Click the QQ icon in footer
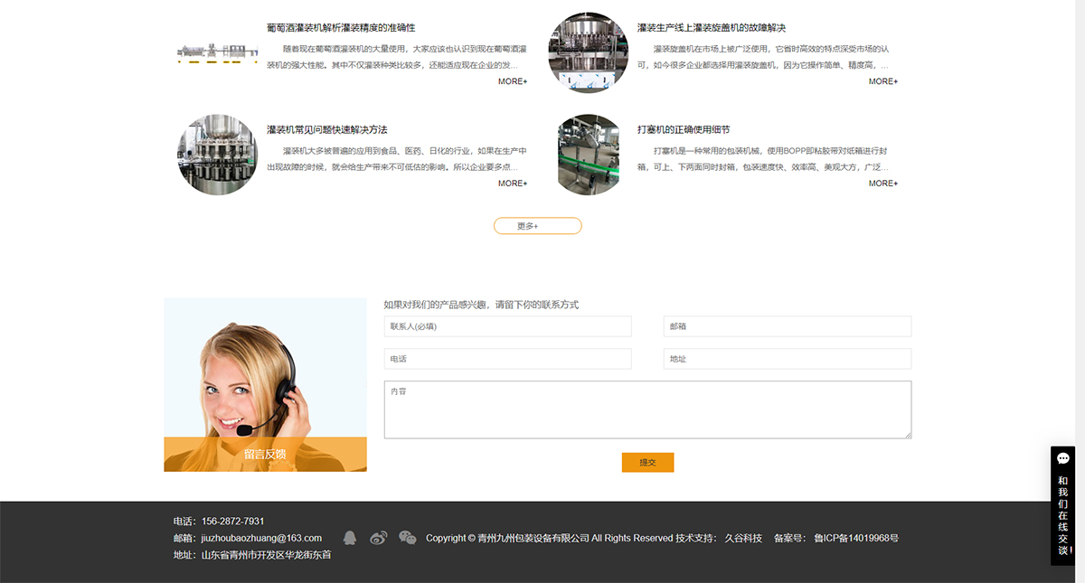Viewport: 1085px width, 583px height. [x=350, y=538]
